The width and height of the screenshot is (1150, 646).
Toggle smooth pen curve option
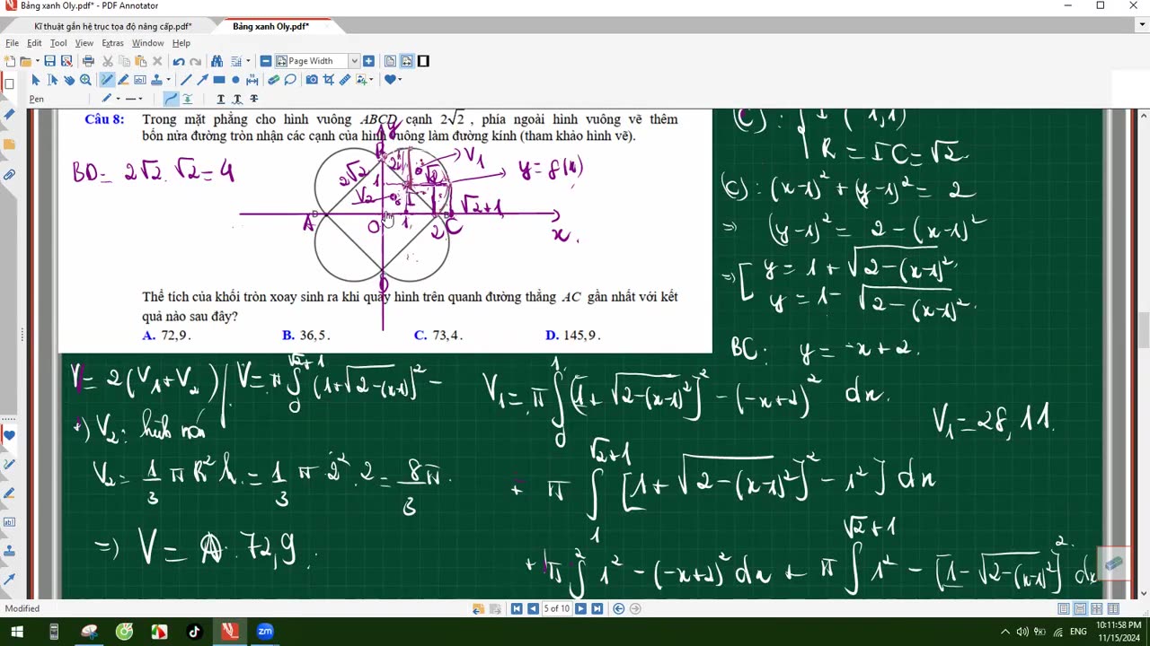pos(172,99)
